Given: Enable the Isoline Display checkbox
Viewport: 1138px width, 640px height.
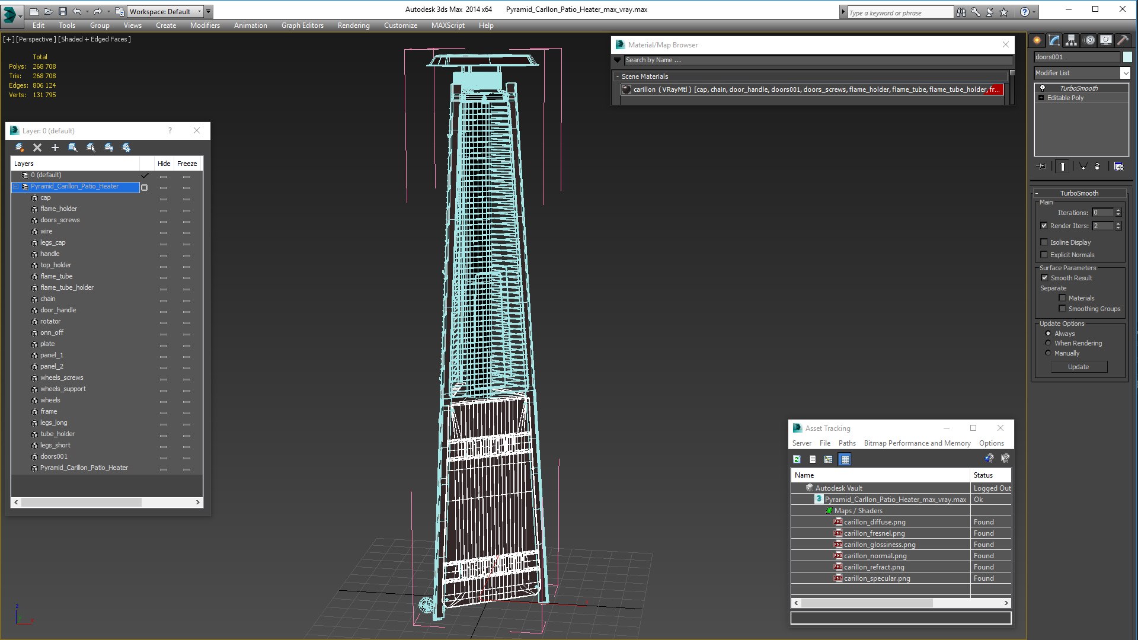Looking at the screenshot, I should pos(1044,242).
